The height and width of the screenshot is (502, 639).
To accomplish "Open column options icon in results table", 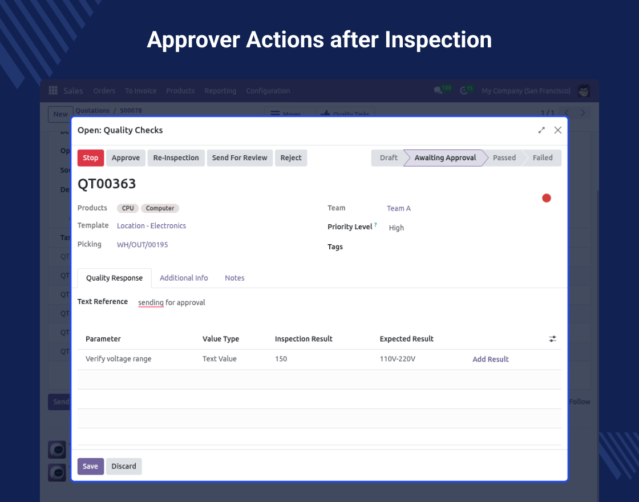I will (x=552, y=339).
